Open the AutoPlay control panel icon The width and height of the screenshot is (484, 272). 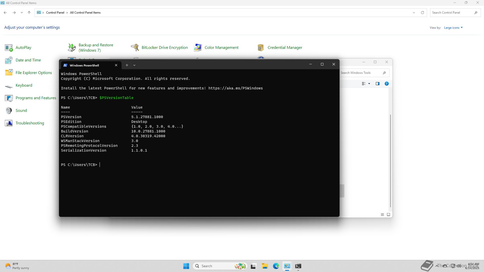[9, 48]
